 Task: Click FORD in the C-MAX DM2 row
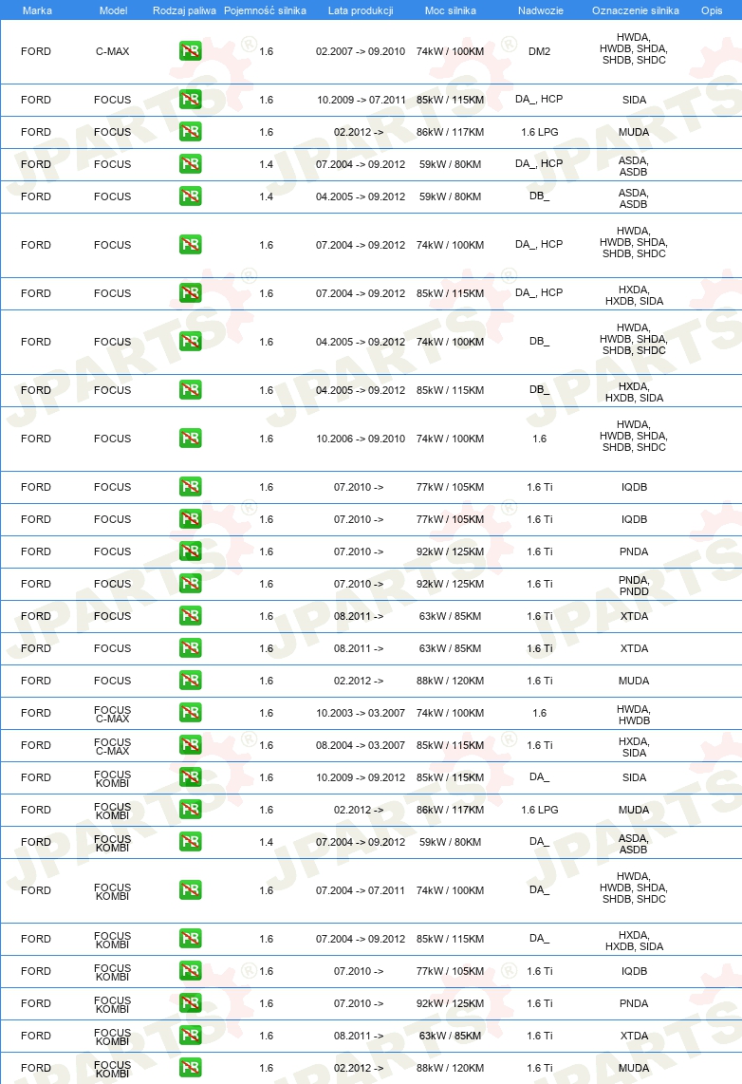(36, 51)
